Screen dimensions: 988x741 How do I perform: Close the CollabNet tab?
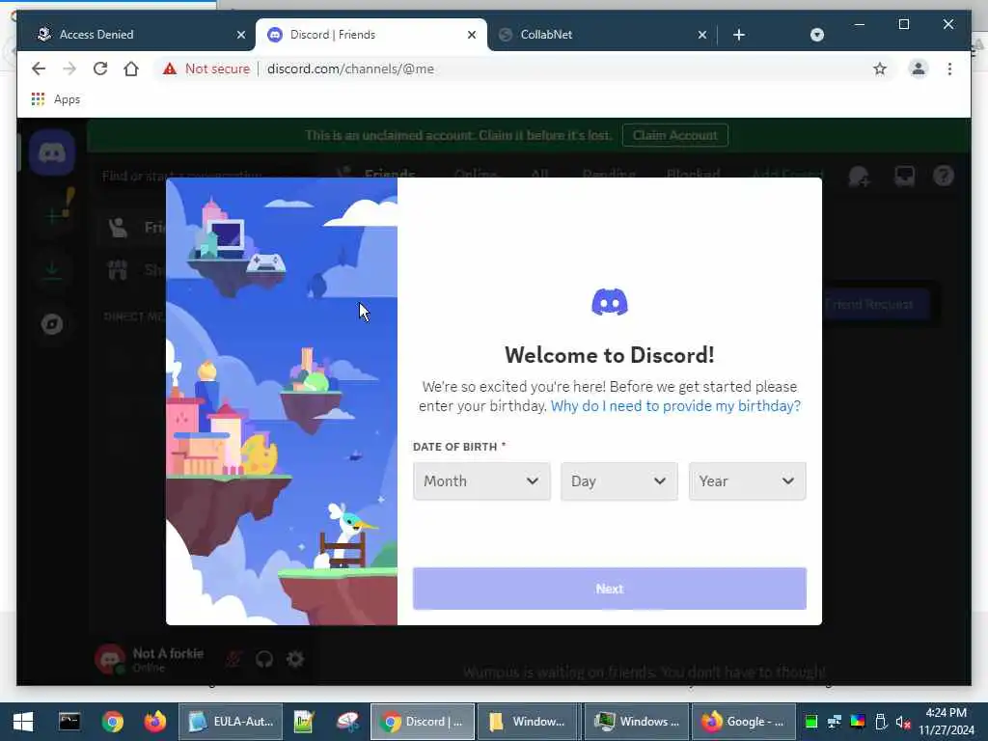702,36
